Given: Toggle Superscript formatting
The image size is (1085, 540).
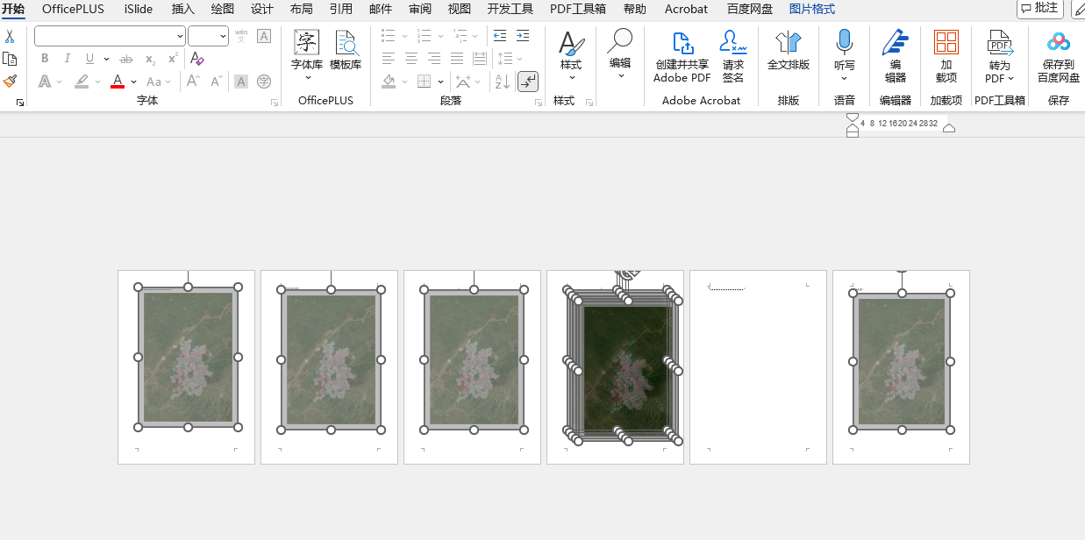Looking at the screenshot, I should tap(173, 59).
